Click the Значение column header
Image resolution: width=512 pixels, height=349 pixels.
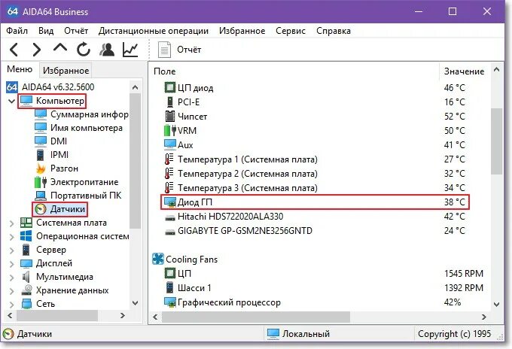coord(464,71)
